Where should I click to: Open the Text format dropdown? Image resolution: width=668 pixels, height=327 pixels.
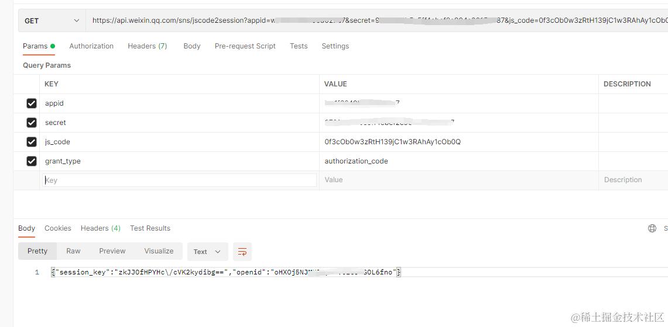pyautogui.click(x=207, y=252)
